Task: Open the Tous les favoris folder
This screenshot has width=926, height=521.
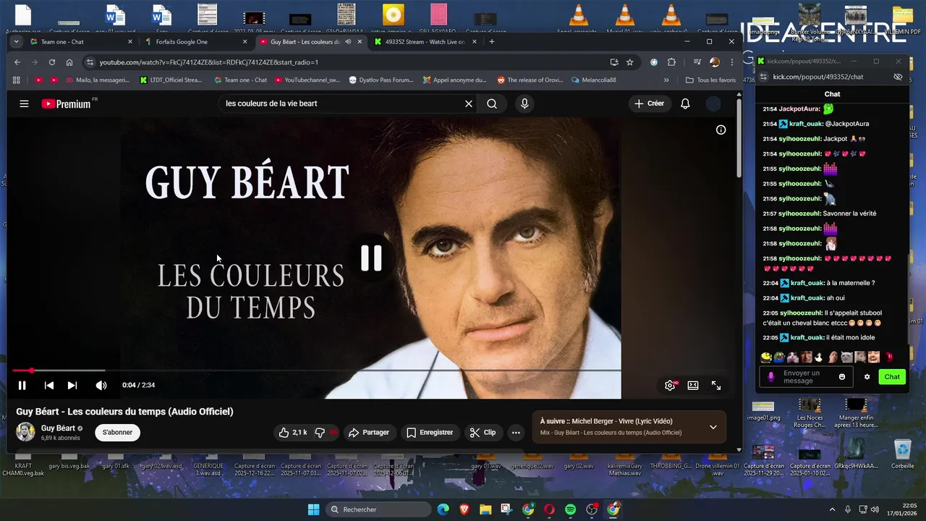Action: pos(710,80)
